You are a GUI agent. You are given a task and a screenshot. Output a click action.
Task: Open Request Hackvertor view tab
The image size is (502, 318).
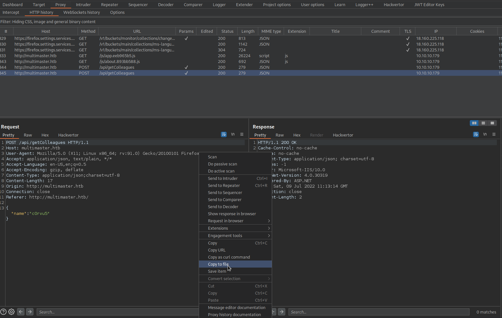68,135
